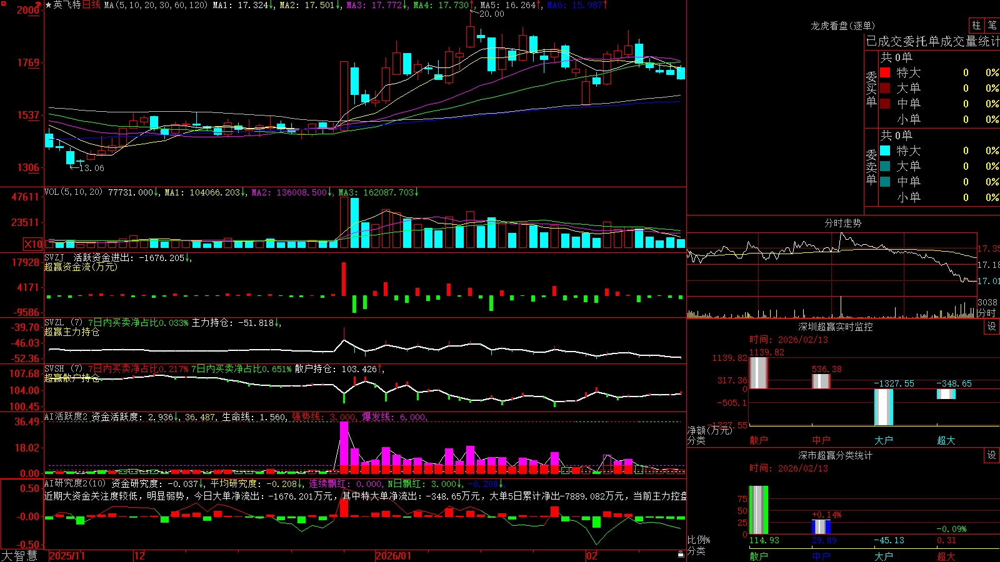Click the 超赢资金流(万元) label
The height and width of the screenshot is (562, 1000).
81,267
